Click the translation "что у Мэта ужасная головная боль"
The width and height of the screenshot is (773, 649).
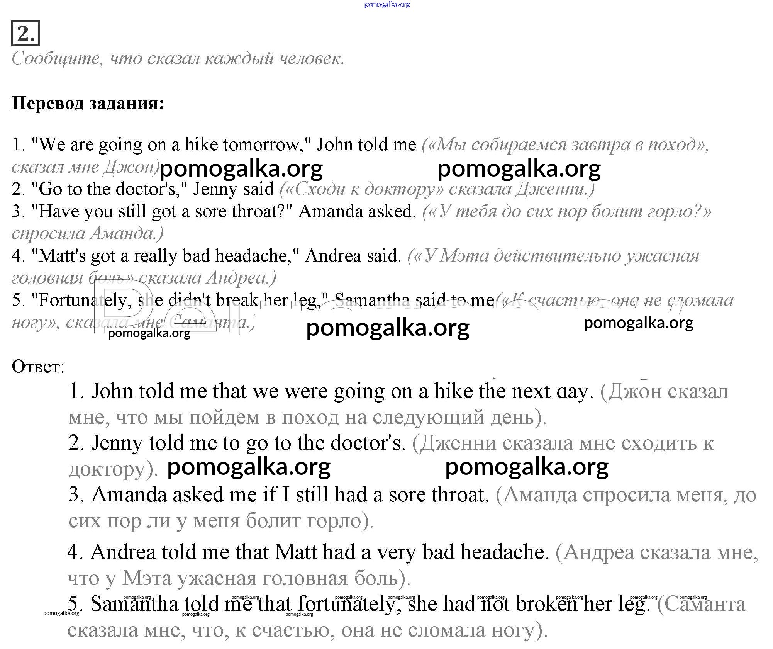coord(239,578)
